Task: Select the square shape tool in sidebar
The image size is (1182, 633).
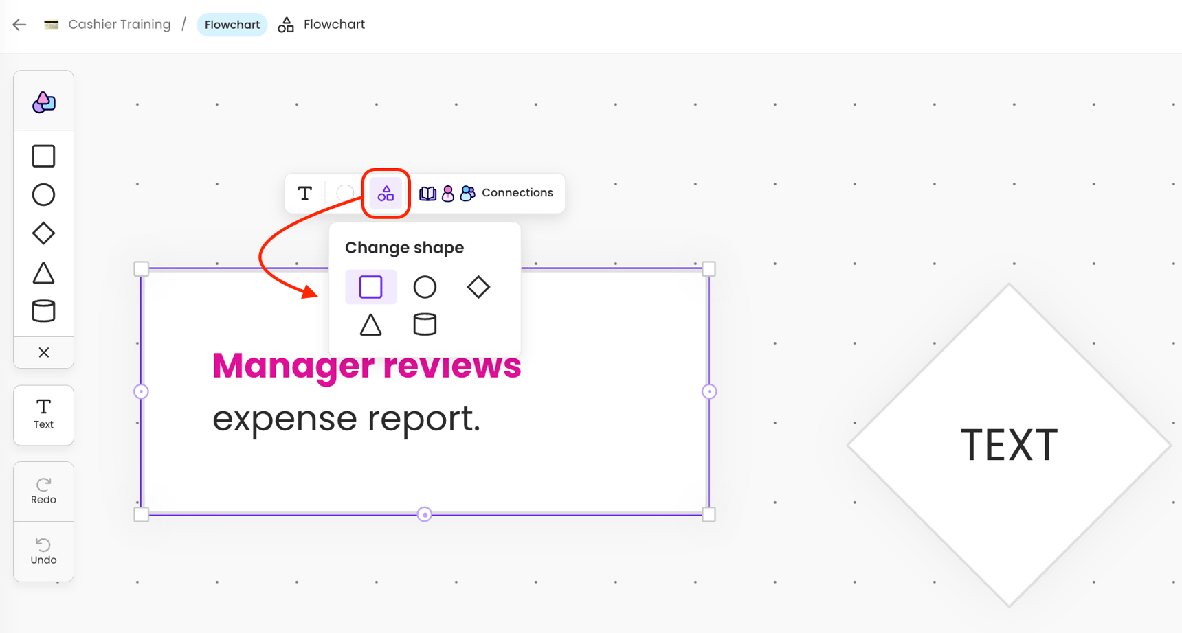Action: [43, 157]
